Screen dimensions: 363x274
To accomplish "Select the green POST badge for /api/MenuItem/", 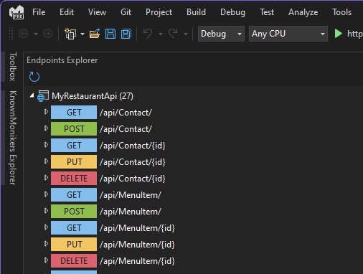I will pos(74,212).
